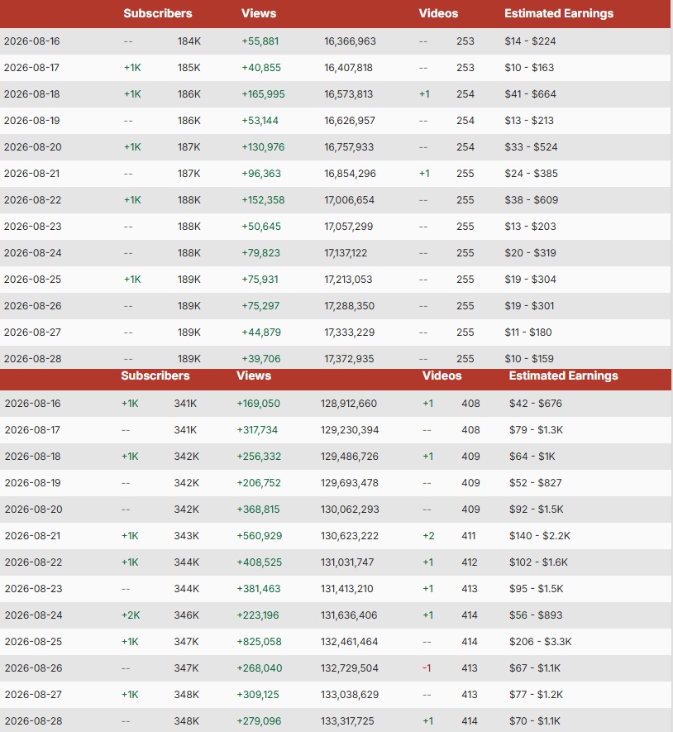Select the $41 - $664 earnings cell
The image size is (673, 732).
coord(530,94)
